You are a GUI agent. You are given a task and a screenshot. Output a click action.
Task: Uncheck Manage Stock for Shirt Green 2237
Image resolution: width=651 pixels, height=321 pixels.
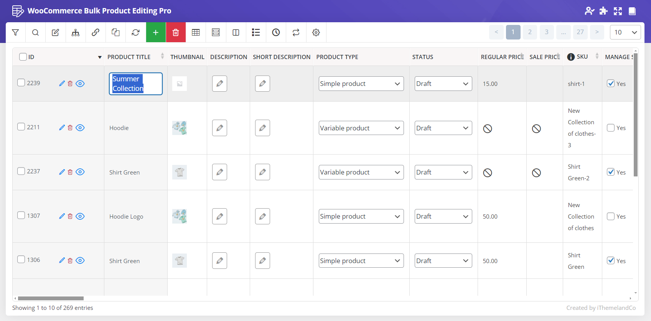611,172
